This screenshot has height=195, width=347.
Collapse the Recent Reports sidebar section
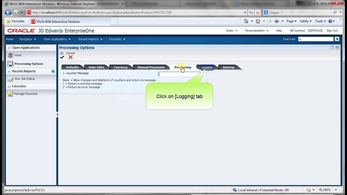(9, 71)
